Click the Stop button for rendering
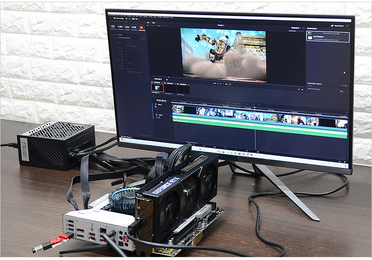The height and width of the screenshot is (260, 372). [341, 92]
